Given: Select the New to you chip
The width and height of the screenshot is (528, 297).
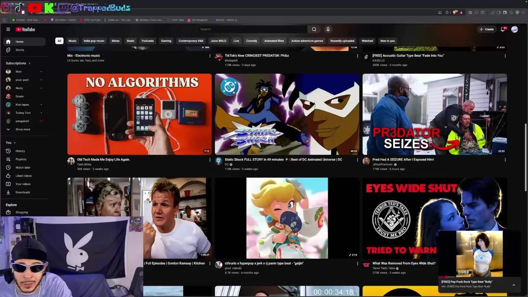Looking at the screenshot, I should pyautogui.click(x=387, y=41).
